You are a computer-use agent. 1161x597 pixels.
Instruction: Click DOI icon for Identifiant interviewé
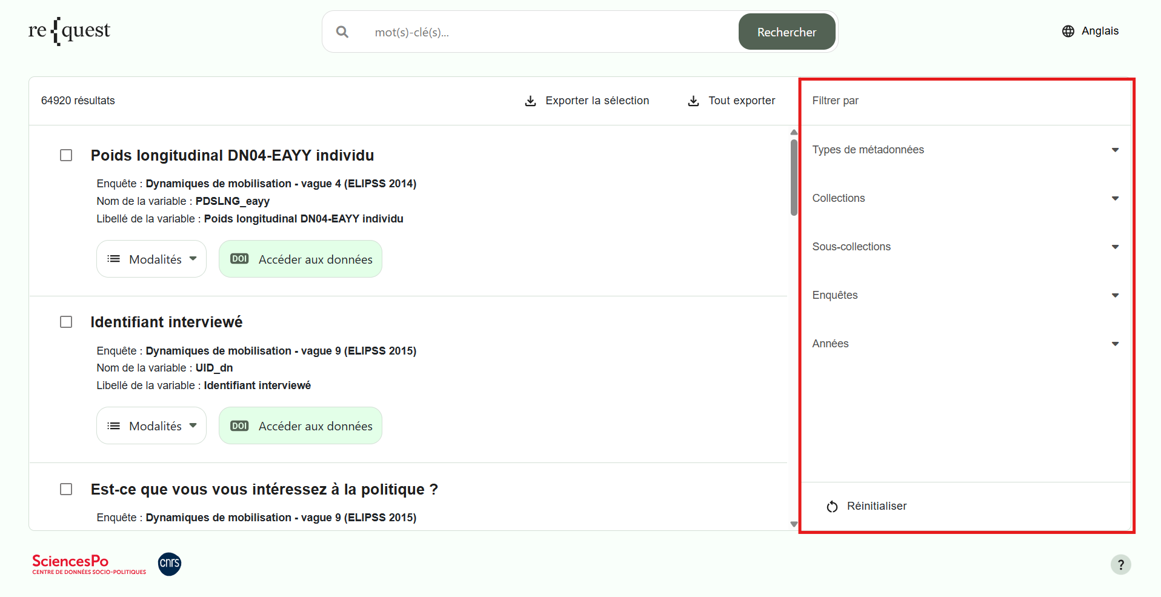pyautogui.click(x=239, y=426)
